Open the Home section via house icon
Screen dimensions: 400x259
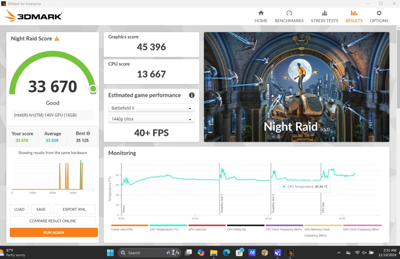click(261, 13)
